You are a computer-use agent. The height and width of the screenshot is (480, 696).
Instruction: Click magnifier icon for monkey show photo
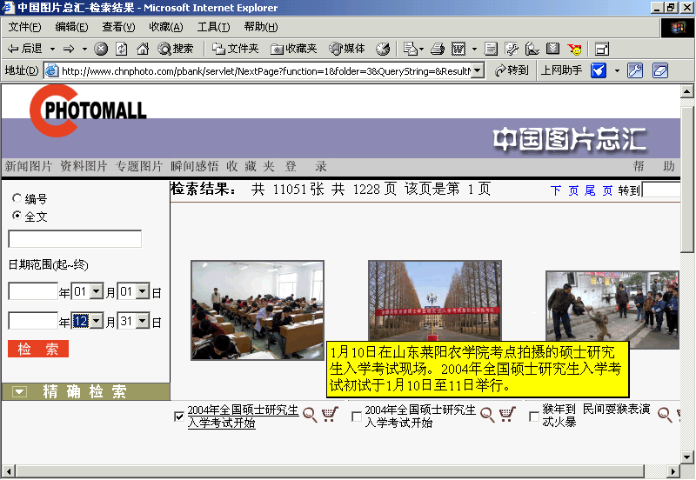665,416
